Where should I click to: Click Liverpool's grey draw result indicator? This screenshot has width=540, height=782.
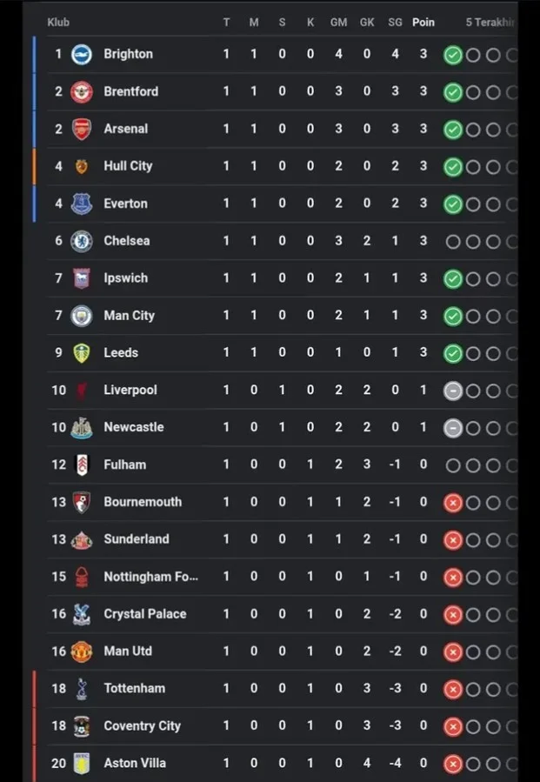[x=453, y=391]
